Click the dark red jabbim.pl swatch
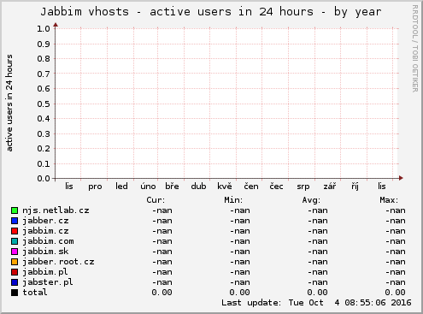423x314 pixels. coord(15,272)
